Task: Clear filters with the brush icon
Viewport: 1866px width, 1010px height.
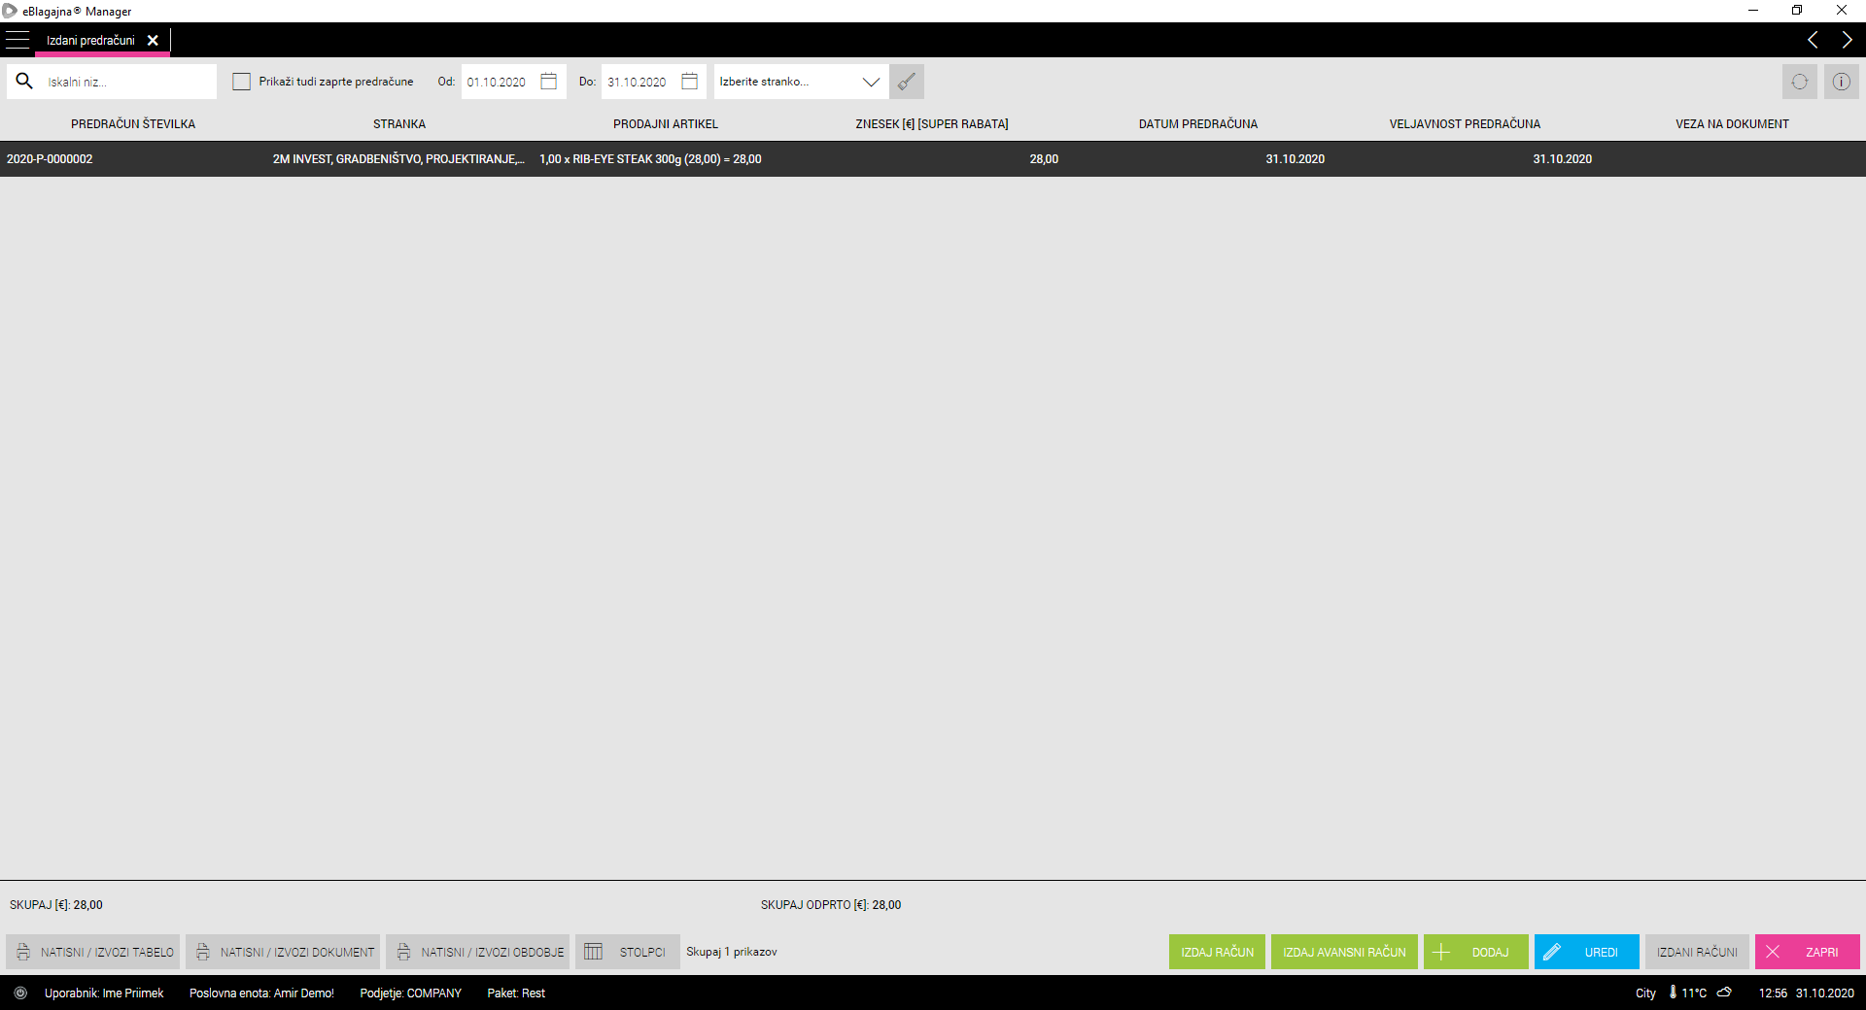Action: [907, 82]
